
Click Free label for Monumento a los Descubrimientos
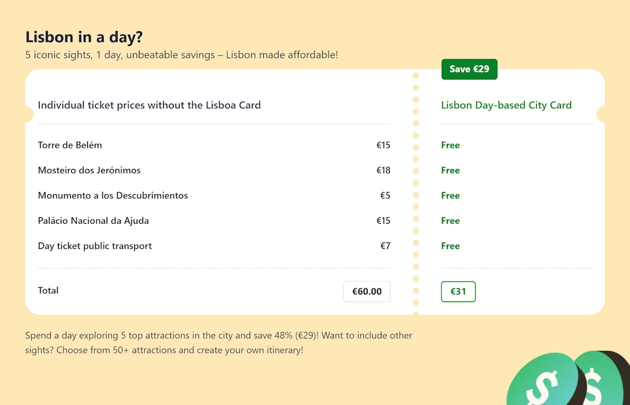450,195
